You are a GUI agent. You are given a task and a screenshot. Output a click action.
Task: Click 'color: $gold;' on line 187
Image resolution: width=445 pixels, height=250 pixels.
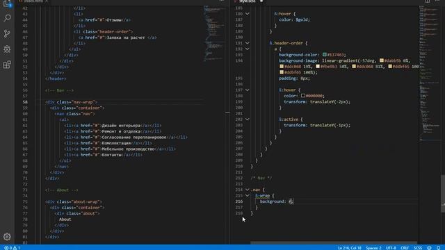(x=294, y=19)
